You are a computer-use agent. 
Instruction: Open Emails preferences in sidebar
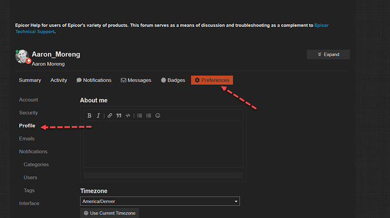point(27,139)
